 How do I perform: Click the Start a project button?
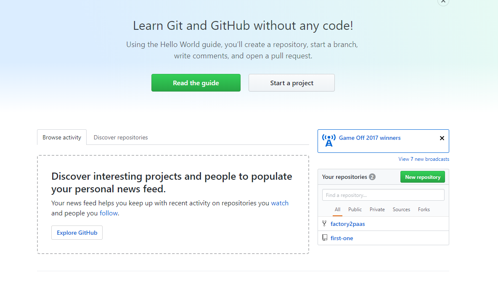[x=291, y=83]
